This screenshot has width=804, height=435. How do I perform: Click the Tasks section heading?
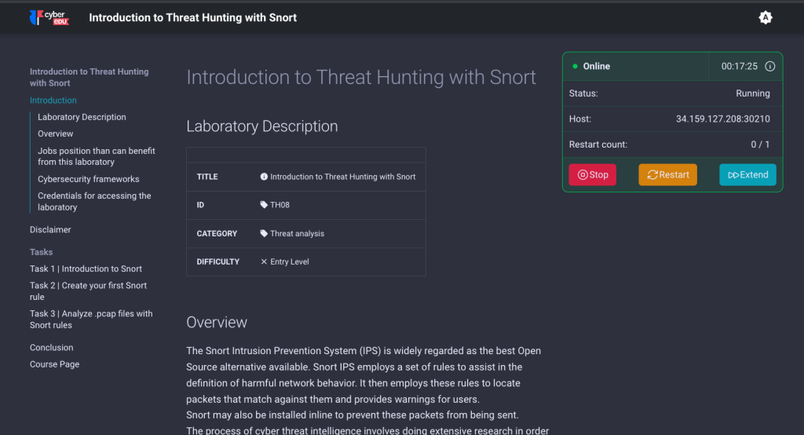click(41, 252)
